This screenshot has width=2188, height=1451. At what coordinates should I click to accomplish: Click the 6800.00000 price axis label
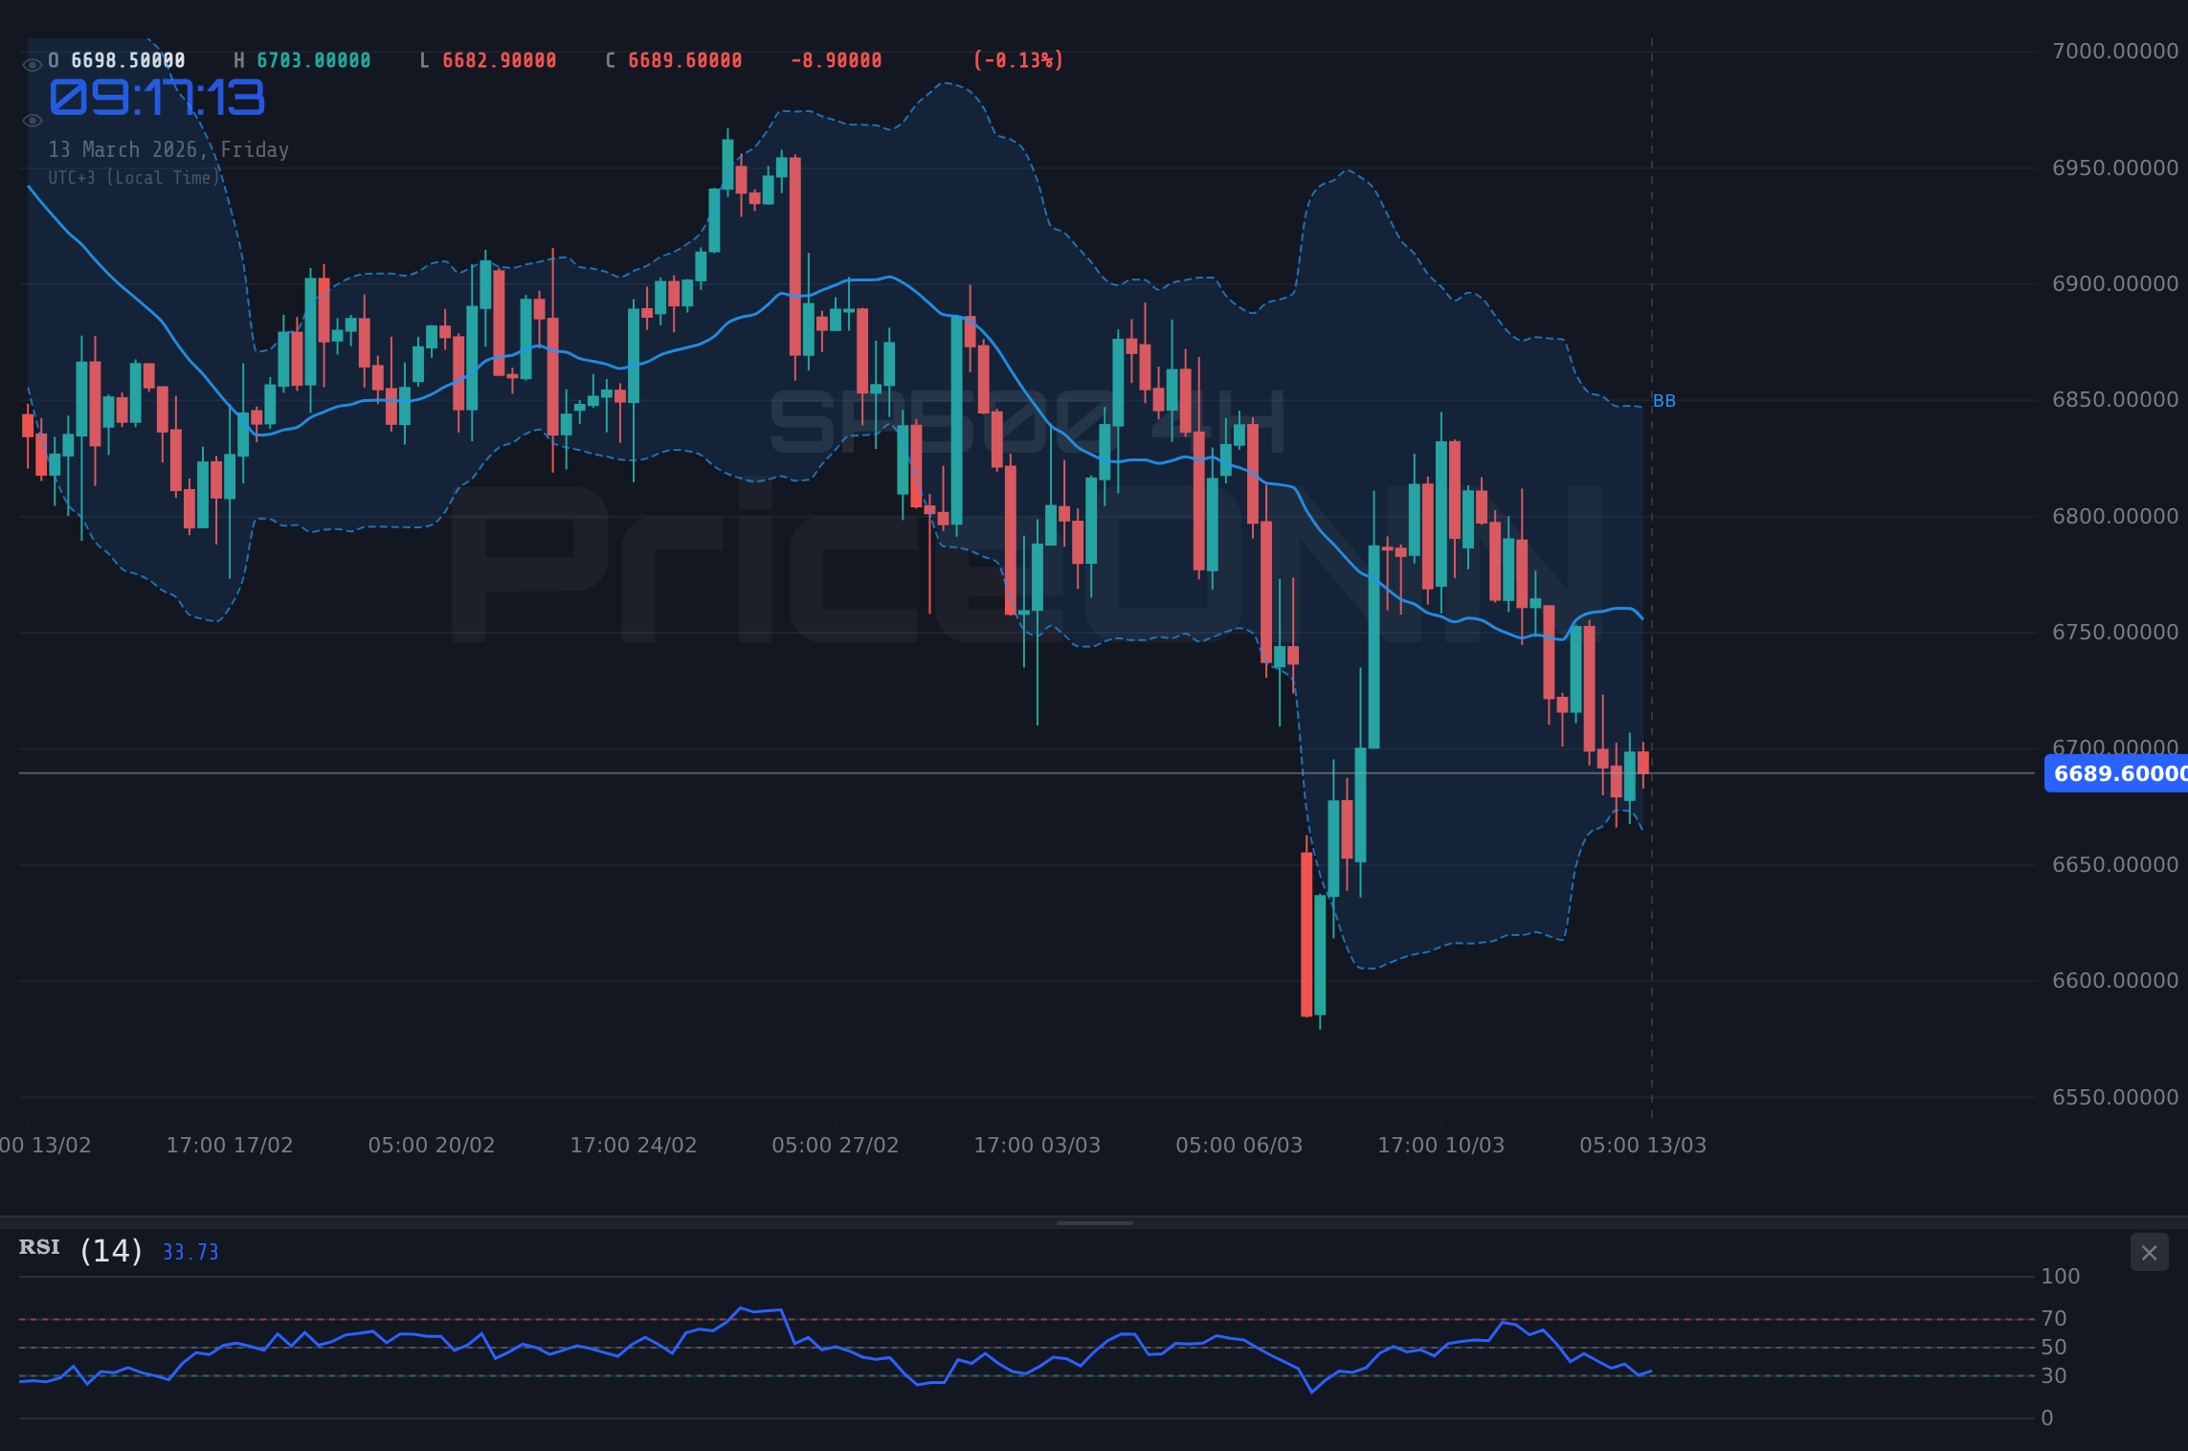pos(2115,517)
